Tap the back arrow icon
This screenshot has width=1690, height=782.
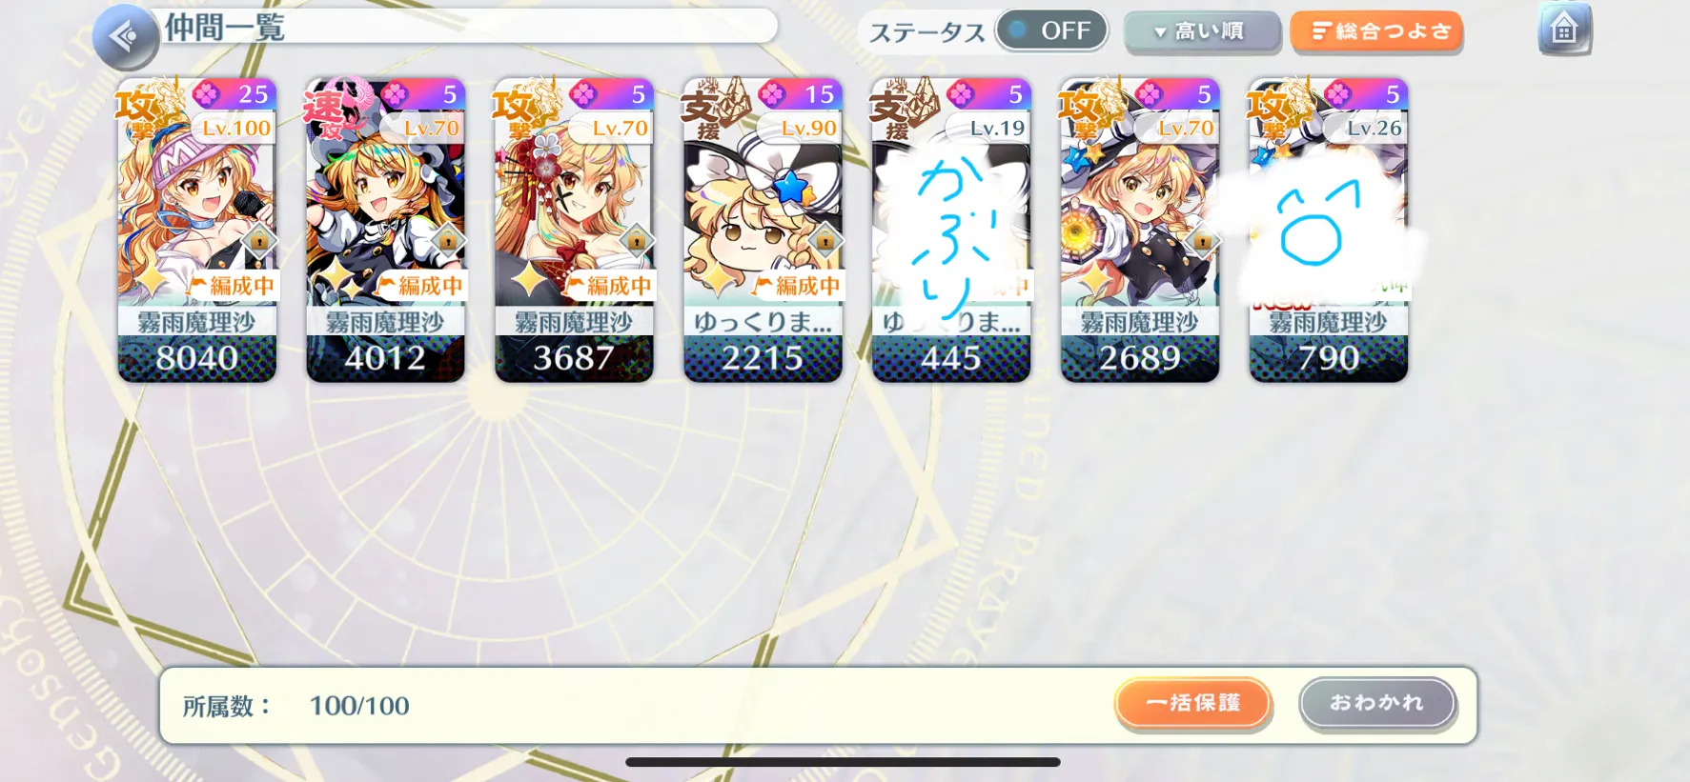tap(125, 37)
